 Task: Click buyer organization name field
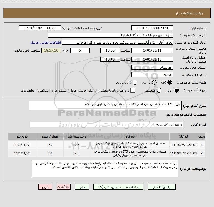click(x=111, y=35)
